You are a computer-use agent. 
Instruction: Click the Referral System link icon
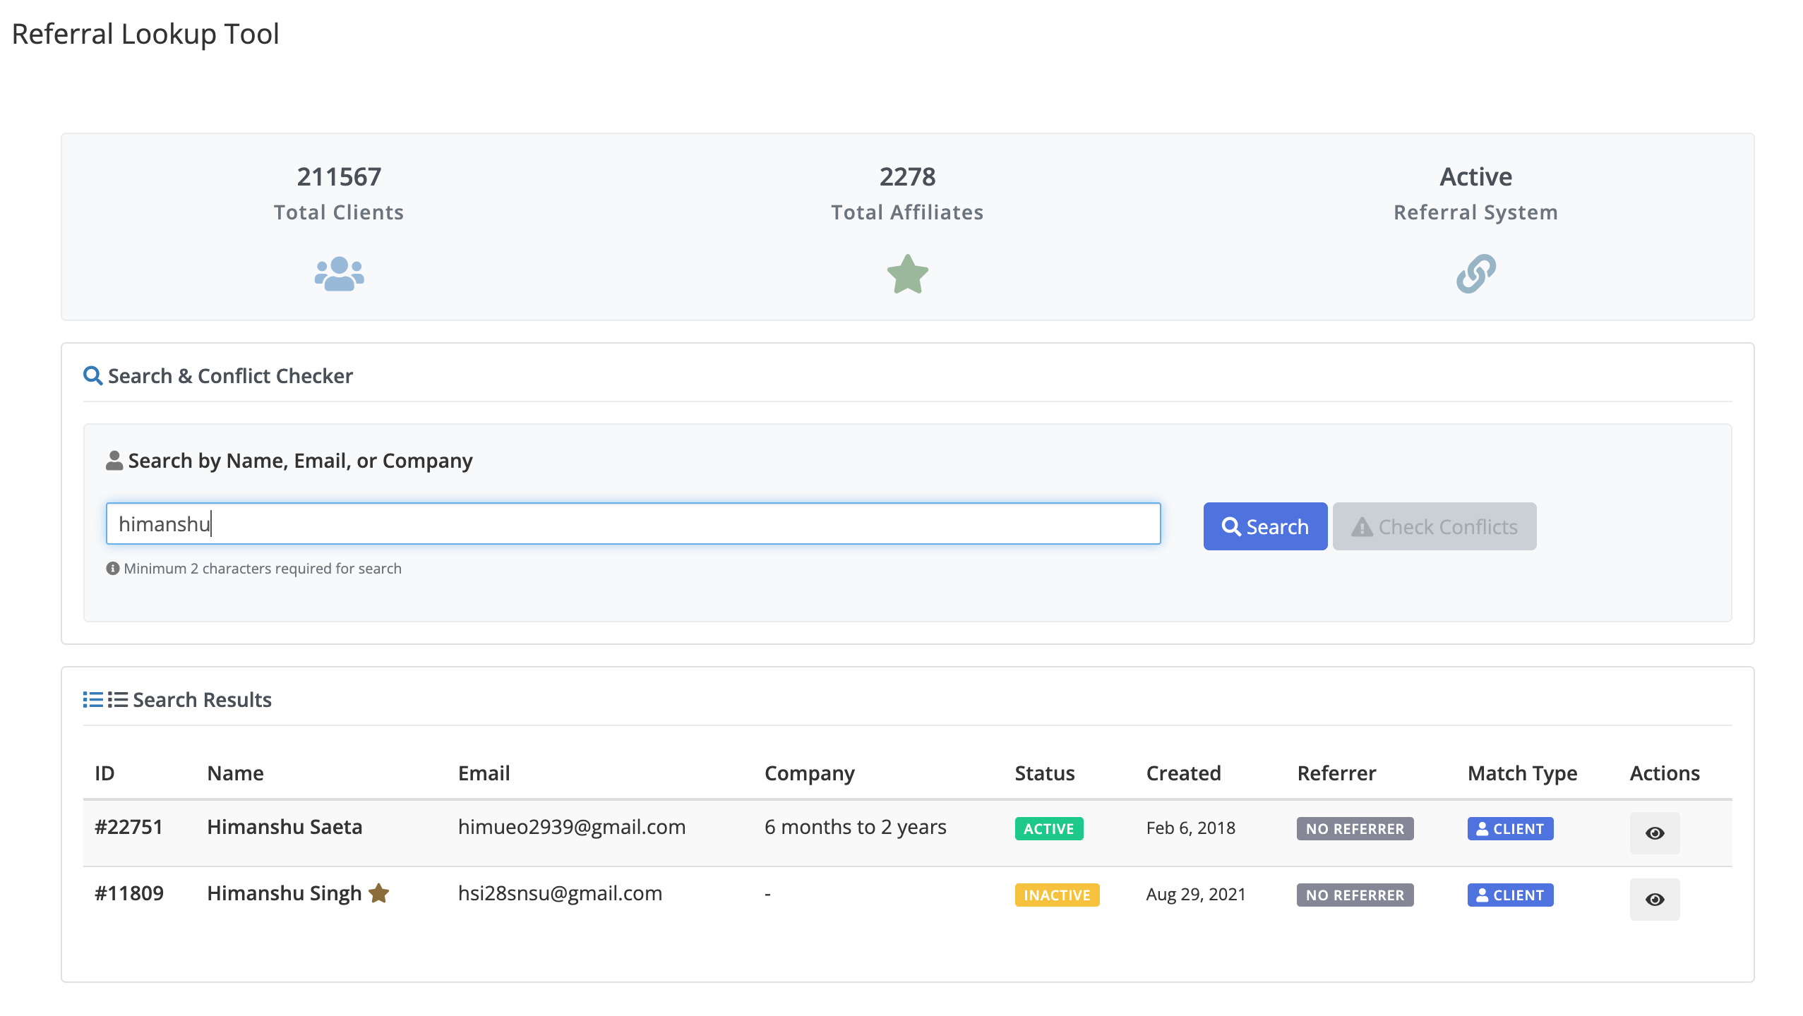tap(1475, 274)
